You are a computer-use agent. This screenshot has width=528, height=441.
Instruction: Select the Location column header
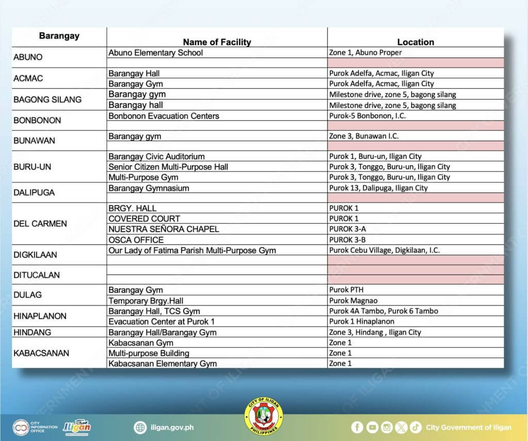coord(416,42)
